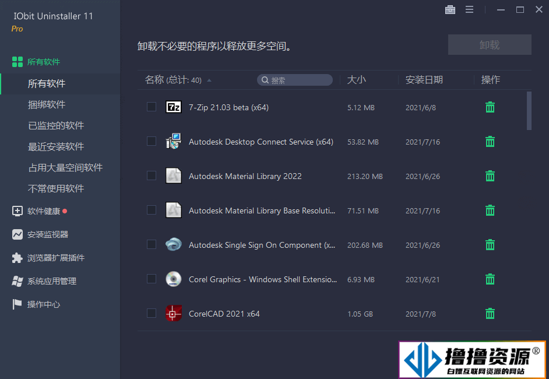
Task: Click the Autodesk Material Library 2022 file icon
Action: pos(173,176)
